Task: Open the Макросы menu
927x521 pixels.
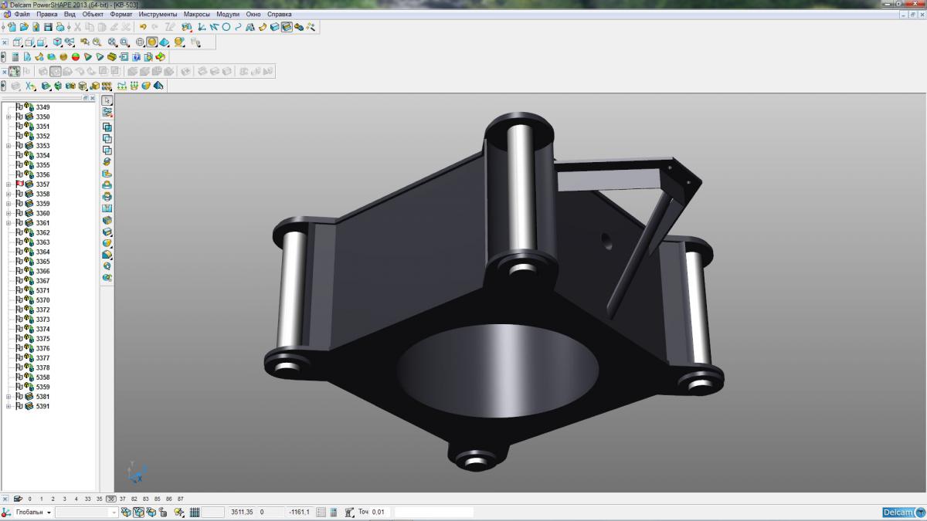Action: (x=196, y=15)
